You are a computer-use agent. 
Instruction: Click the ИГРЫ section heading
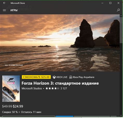[x=14, y=10]
